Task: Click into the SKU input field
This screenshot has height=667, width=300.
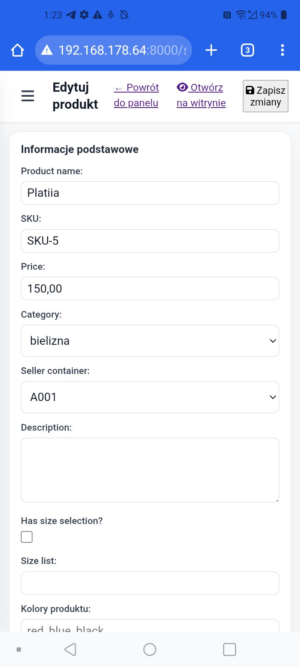Action: click(x=150, y=241)
